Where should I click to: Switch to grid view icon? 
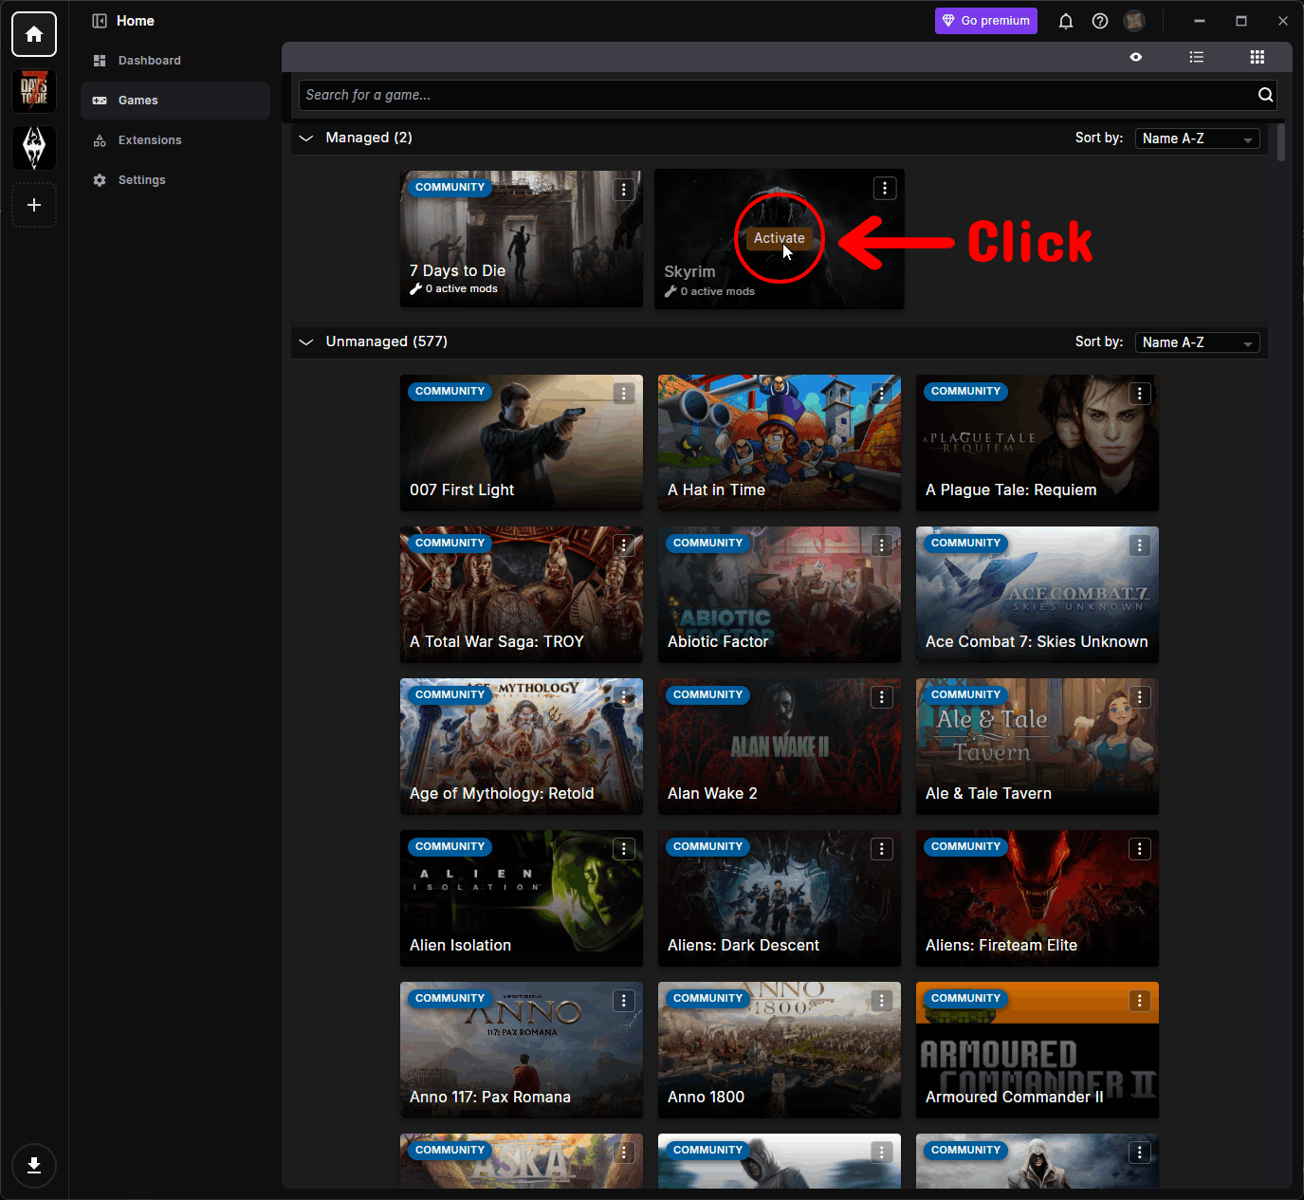1258,57
